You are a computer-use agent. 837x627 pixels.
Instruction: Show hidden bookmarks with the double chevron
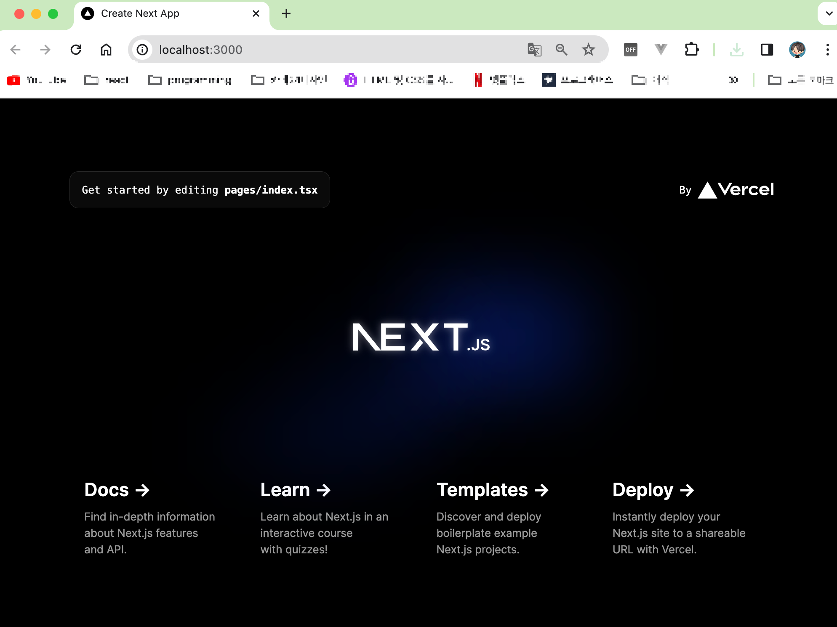733,80
